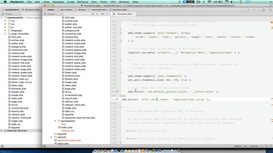Image resolution: width=273 pixels, height=153 pixels.
Task: Toggle fold marker at function closing brace
Action: (121, 96)
